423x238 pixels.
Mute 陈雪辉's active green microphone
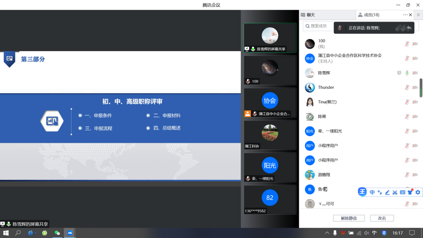click(x=407, y=73)
